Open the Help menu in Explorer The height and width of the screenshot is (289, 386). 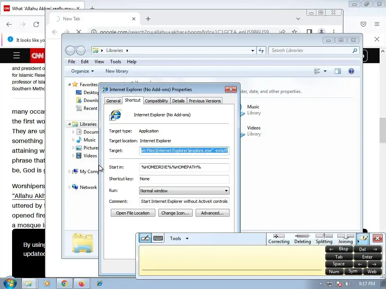click(132, 62)
